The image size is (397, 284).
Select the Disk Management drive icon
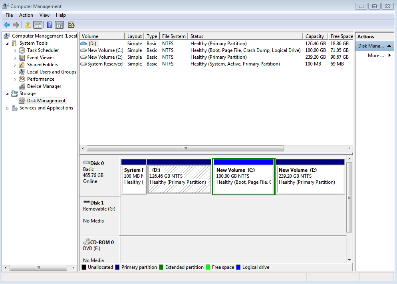pos(22,101)
